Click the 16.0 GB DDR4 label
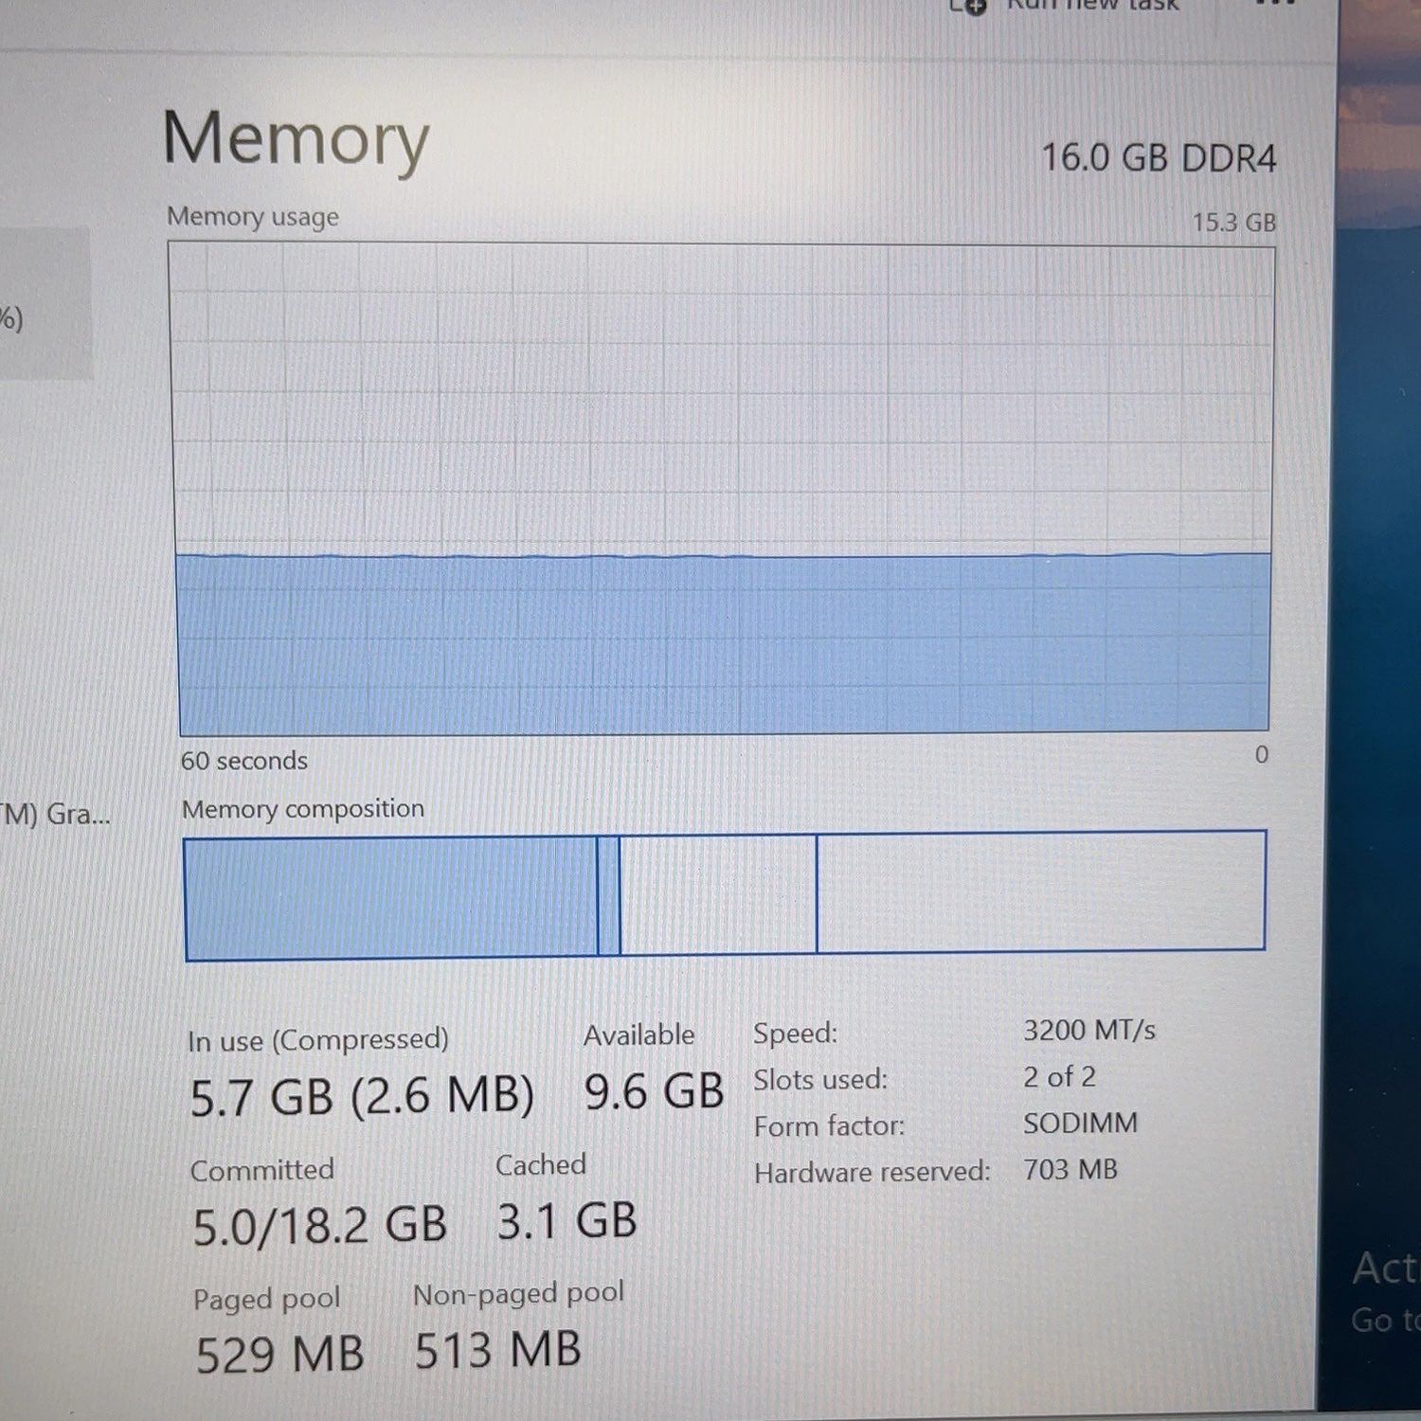The image size is (1421, 1421). click(1159, 157)
